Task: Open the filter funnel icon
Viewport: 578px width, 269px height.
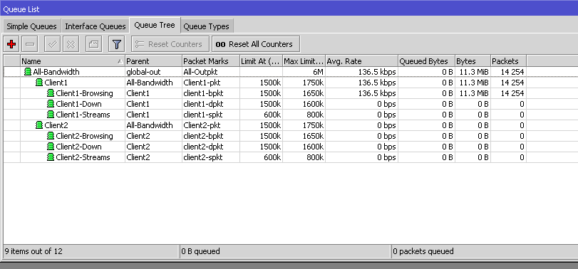Action: 116,45
